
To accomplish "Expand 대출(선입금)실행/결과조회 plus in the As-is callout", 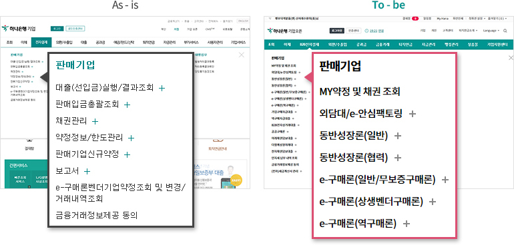I will (162, 88).
